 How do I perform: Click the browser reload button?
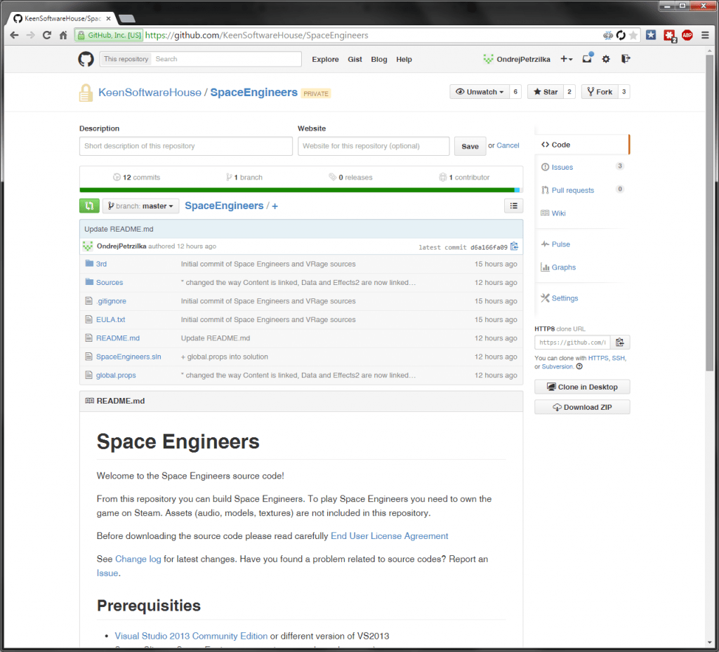point(47,35)
